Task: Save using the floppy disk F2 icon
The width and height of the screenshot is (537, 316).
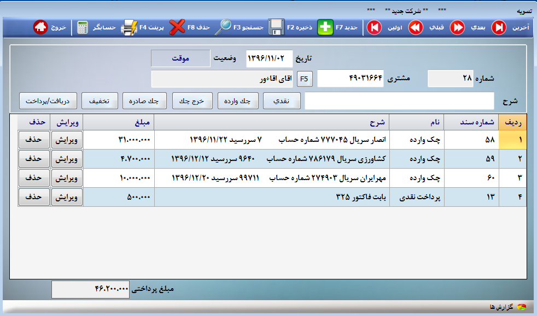Action: pyautogui.click(x=276, y=27)
